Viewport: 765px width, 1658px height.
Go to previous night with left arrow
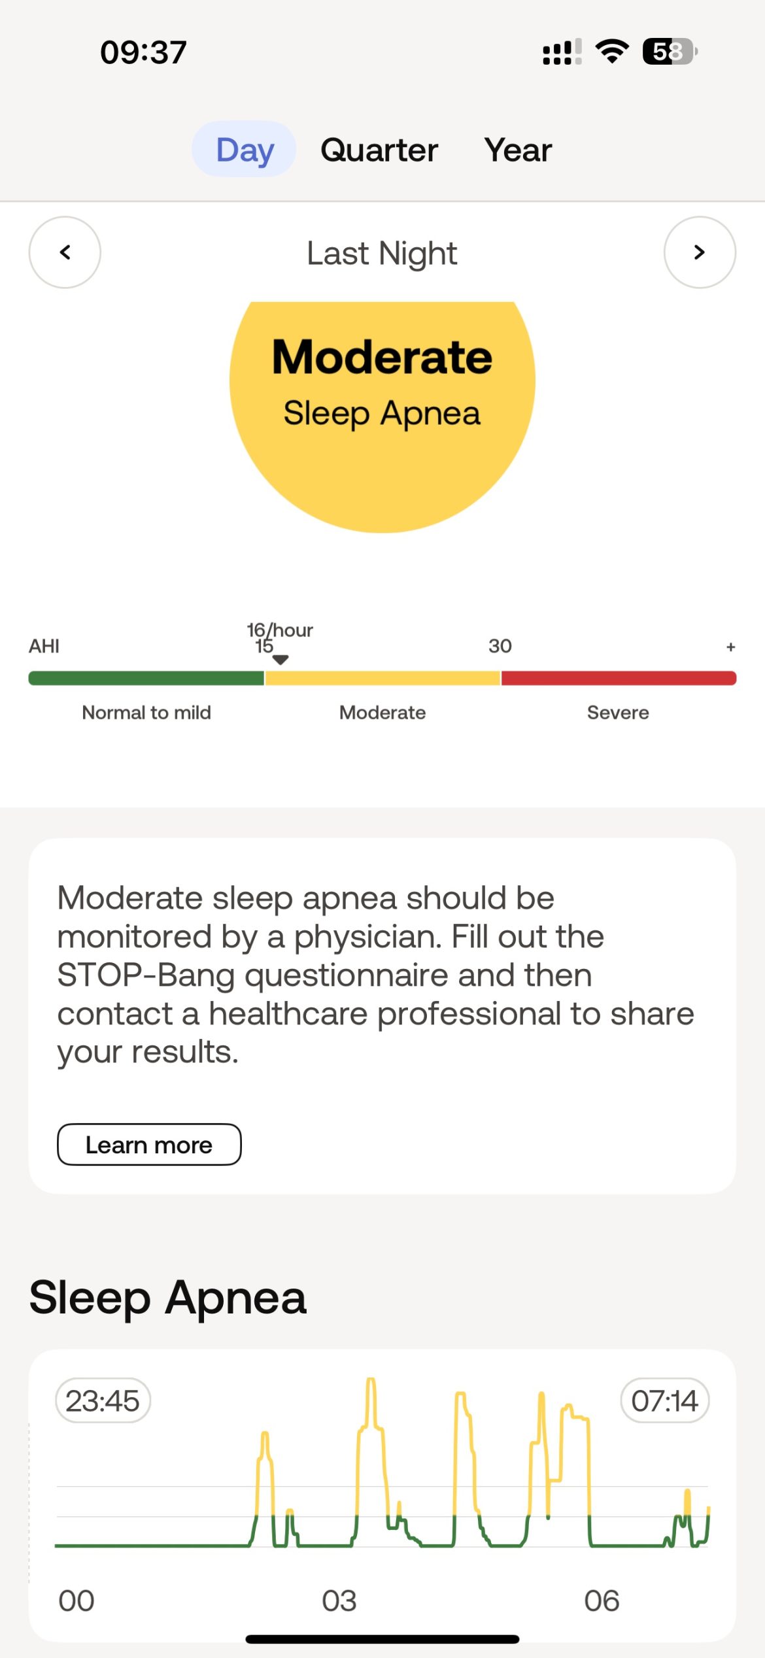(65, 252)
